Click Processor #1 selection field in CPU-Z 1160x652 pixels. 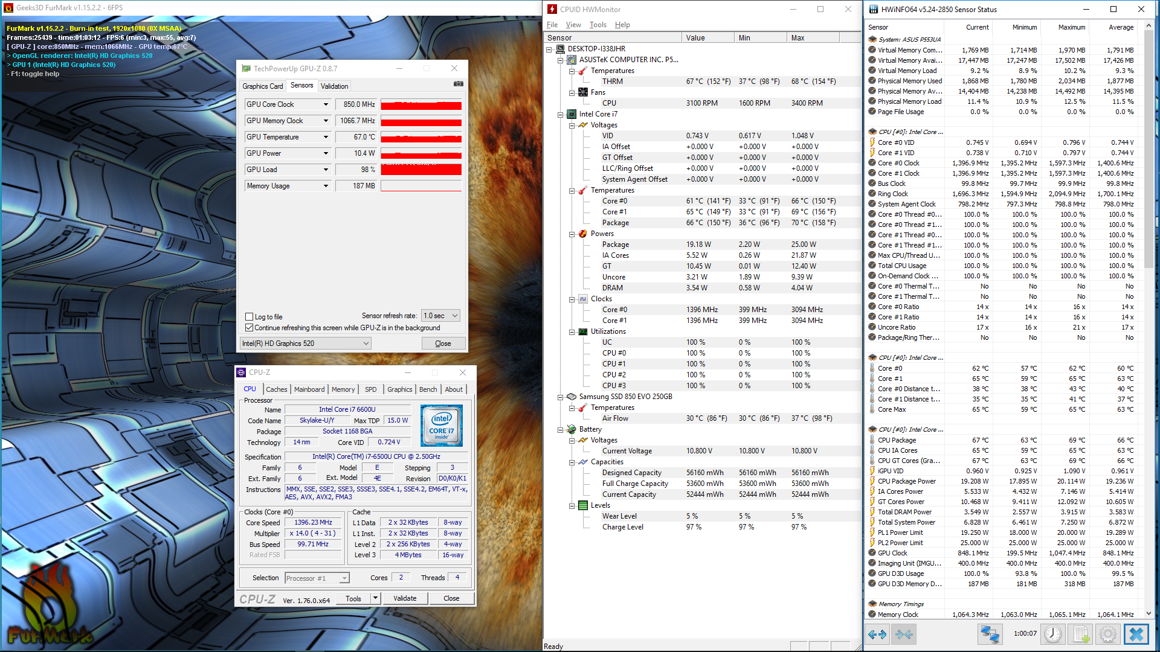pos(317,578)
